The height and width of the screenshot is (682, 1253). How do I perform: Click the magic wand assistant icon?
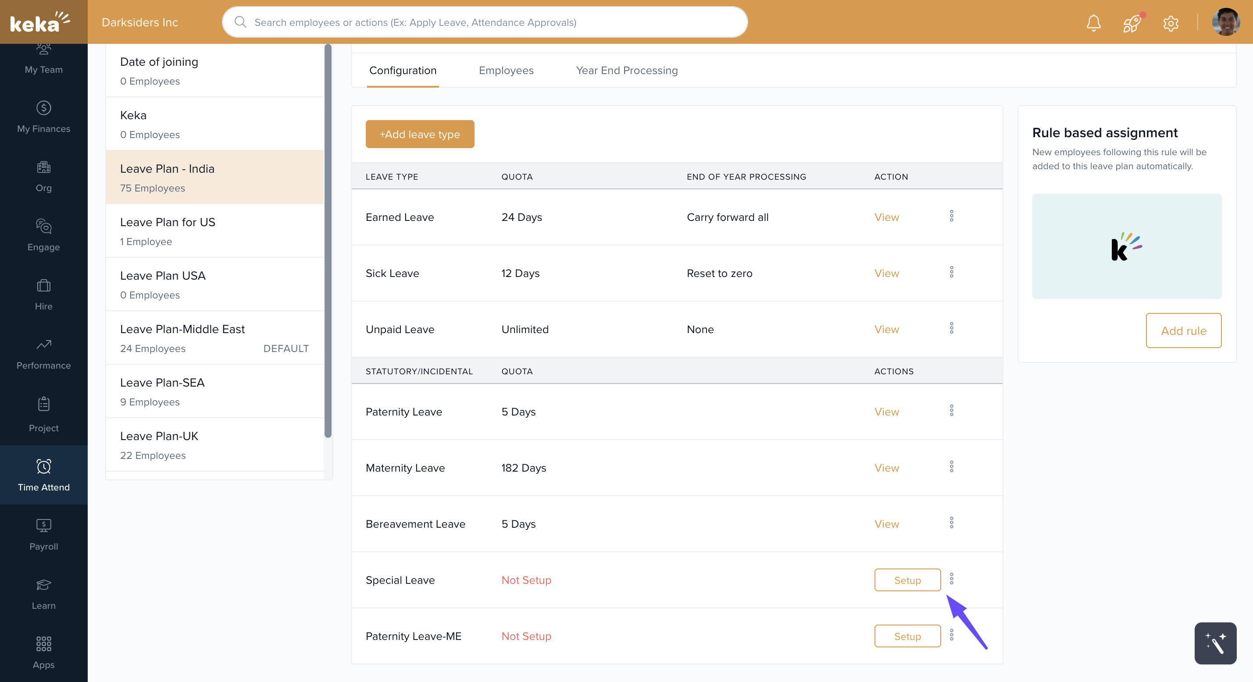(1215, 643)
